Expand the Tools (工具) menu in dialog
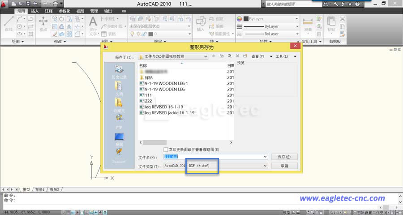403x215 pixels. (x=286, y=56)
